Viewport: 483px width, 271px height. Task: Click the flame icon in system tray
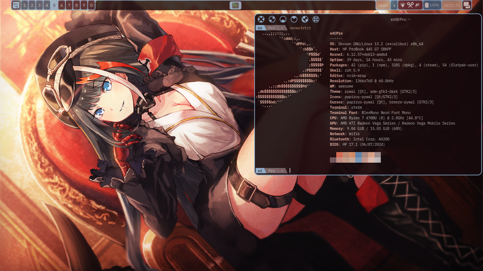[x=418, y=5]
